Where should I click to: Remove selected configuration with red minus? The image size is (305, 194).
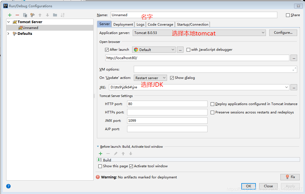tap(17, 15)
